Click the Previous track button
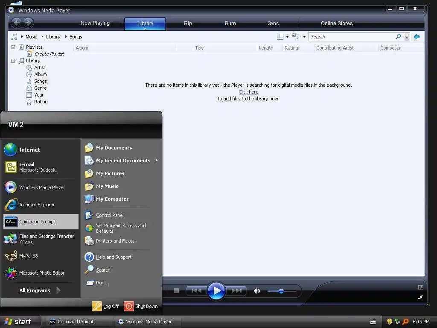Viewport: 437px width, 328px height. 196,291
